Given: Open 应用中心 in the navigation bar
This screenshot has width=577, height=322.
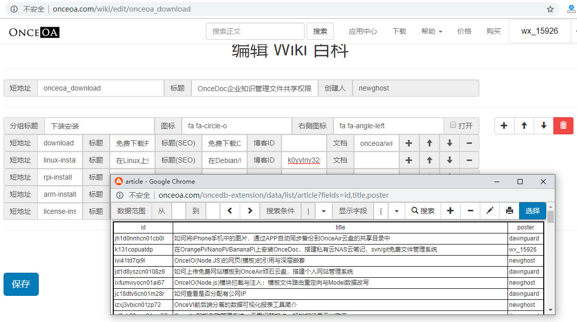Looking at the screenshot, I should 363,31.
